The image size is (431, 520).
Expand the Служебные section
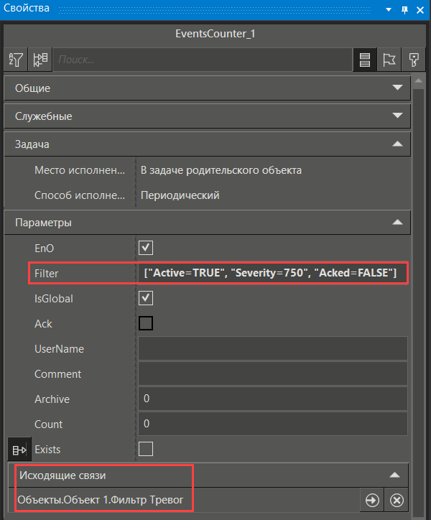coord(397,116)
